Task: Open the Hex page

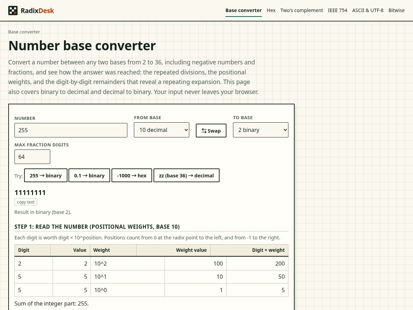Action: click(x=271, y=10)
